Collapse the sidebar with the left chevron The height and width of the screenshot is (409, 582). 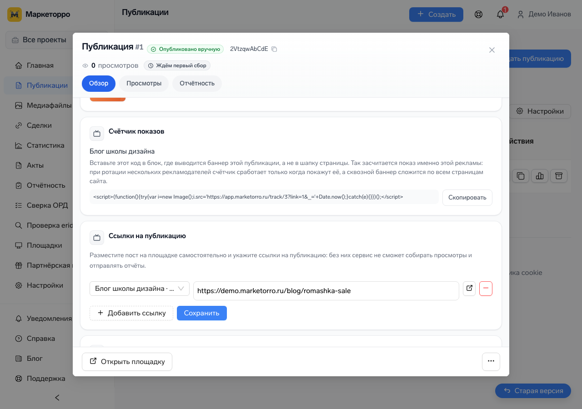click(57, 398)
